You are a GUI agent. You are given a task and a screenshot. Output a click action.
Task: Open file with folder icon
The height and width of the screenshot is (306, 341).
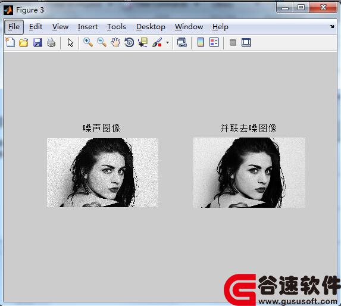click(x=23, y=42)
